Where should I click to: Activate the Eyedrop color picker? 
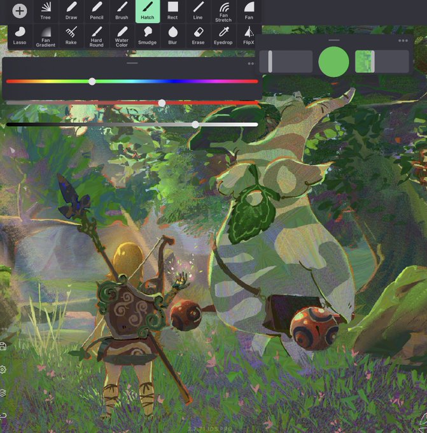223,36
